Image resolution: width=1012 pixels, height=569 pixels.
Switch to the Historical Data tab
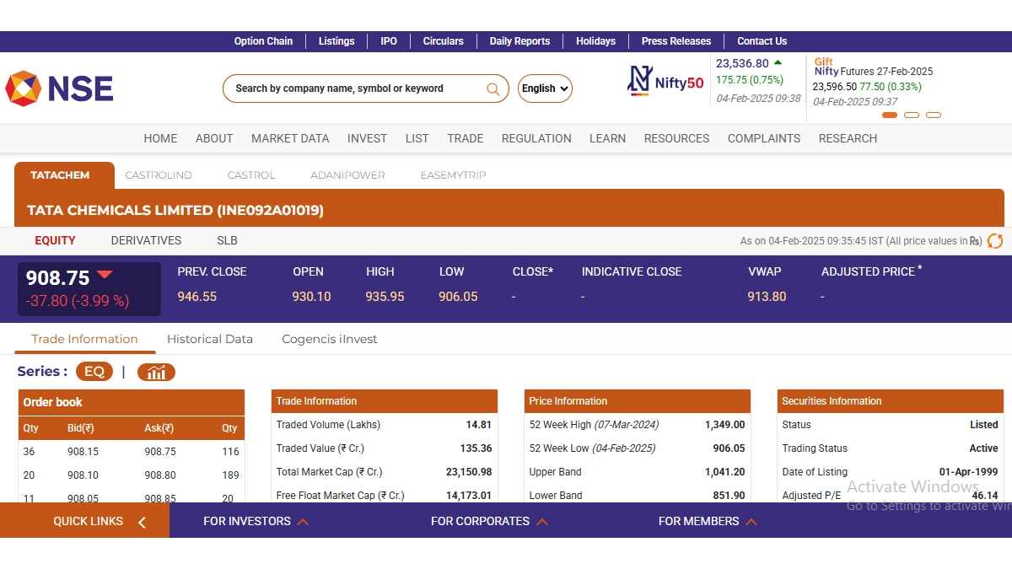[210, 339]
